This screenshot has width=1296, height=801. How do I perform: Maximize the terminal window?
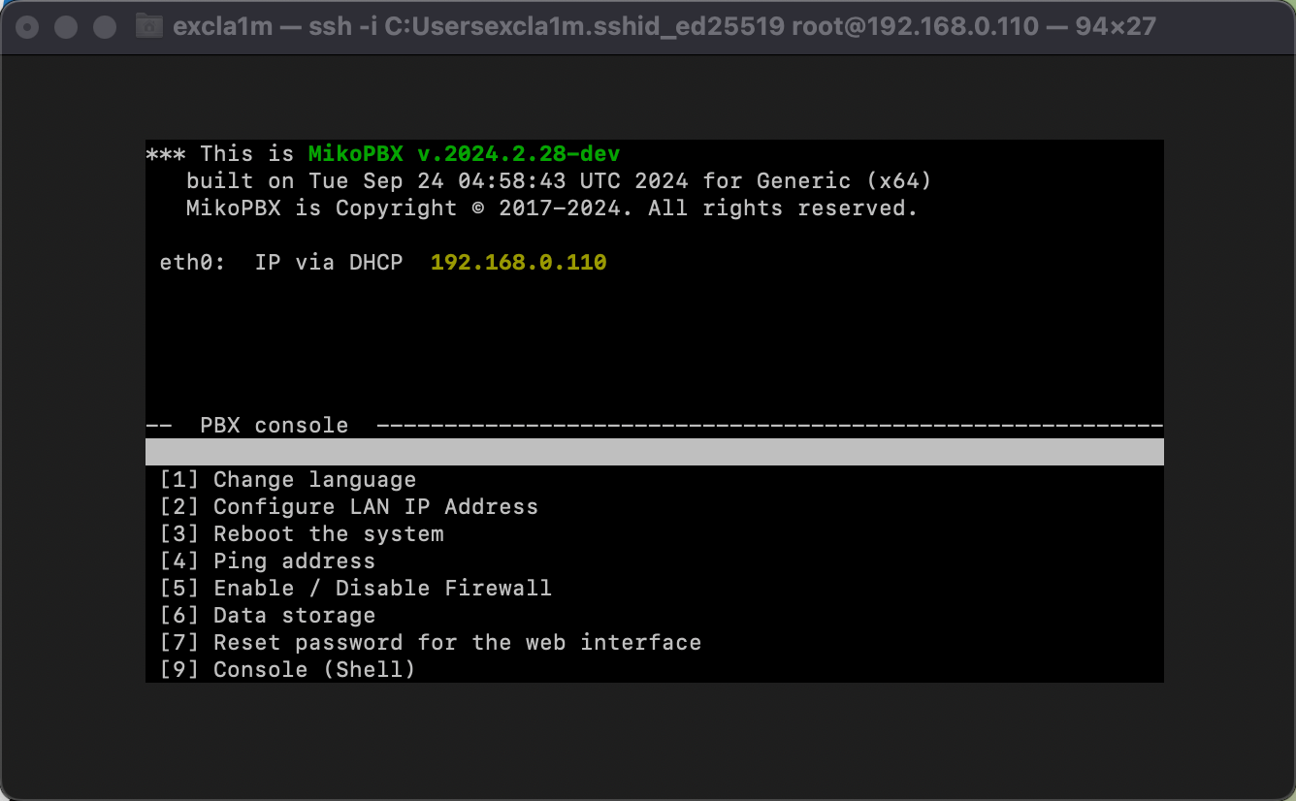coord(104,27)
